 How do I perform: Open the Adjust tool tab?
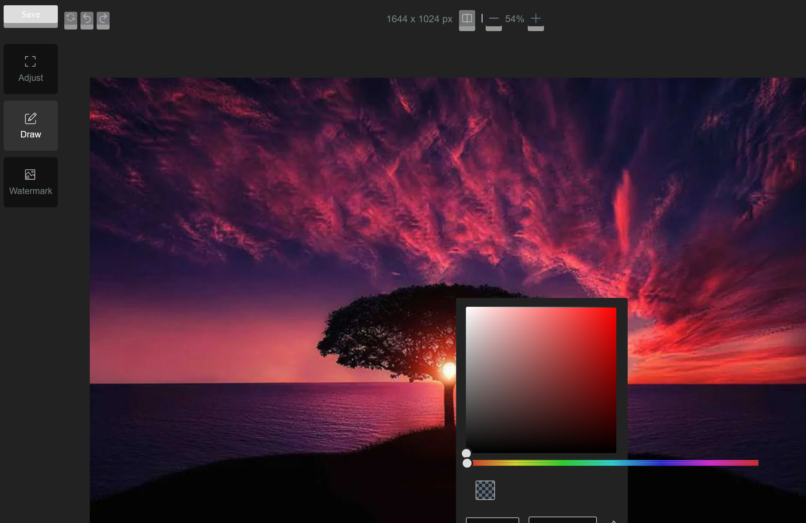(31, 69)
